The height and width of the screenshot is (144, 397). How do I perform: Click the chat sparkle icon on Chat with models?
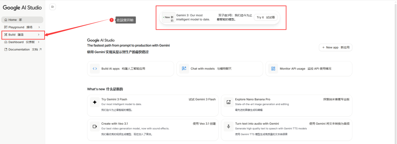[x=184, y=69]
